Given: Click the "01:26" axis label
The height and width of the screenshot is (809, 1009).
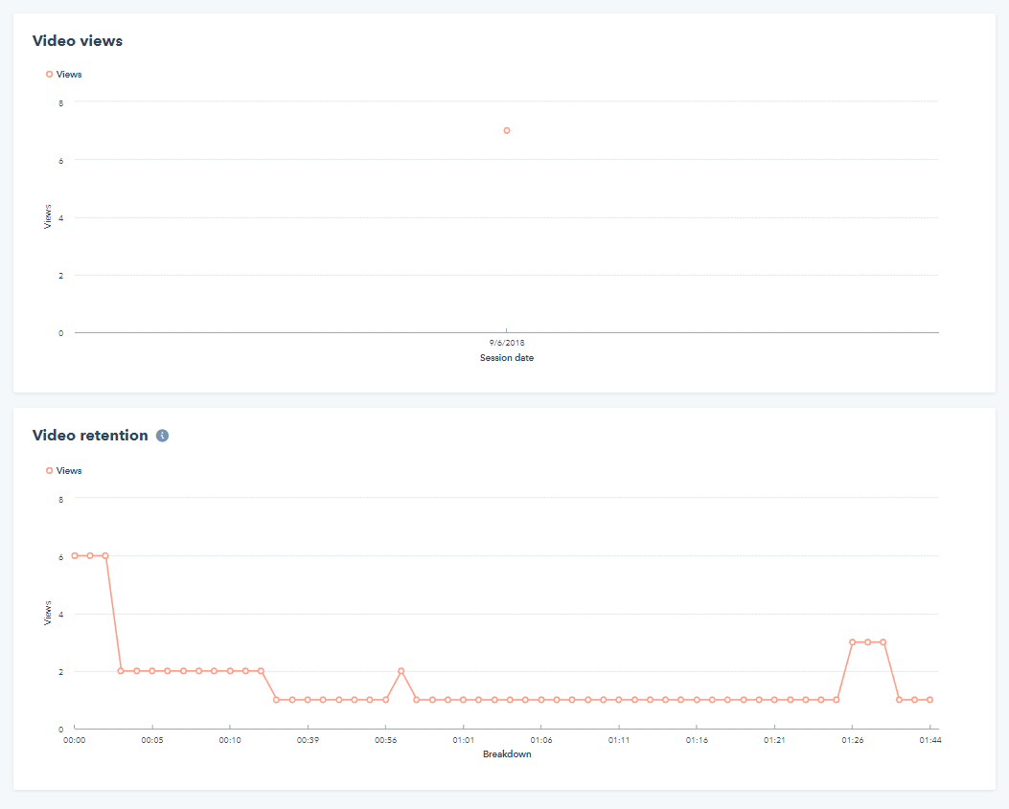Looking at the screenshot, I should coord(852,740).
